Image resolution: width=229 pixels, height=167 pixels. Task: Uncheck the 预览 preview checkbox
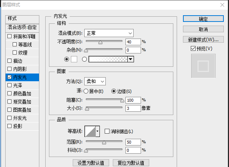[193, 49]
